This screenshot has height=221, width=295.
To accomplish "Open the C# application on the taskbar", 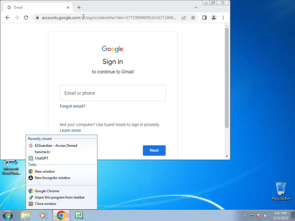I will pyautogui.click(x=79, y=215).
